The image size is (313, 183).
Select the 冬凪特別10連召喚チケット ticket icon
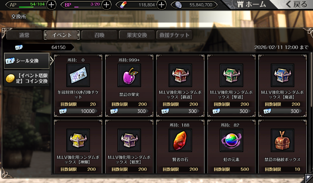coord(78,75)
